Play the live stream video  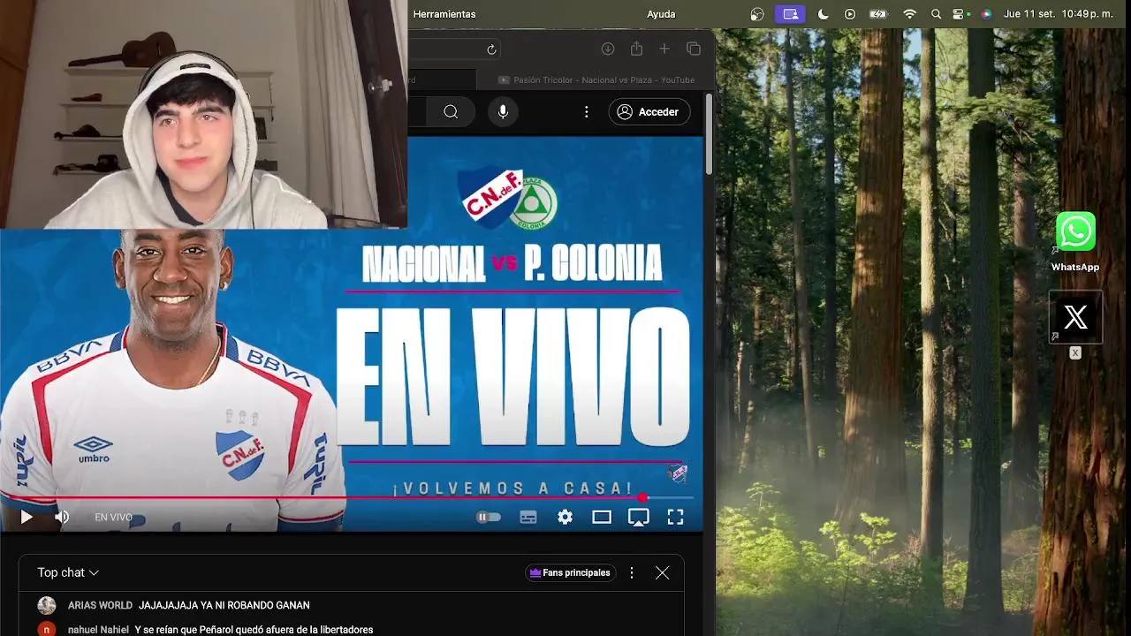pos(27,518)
